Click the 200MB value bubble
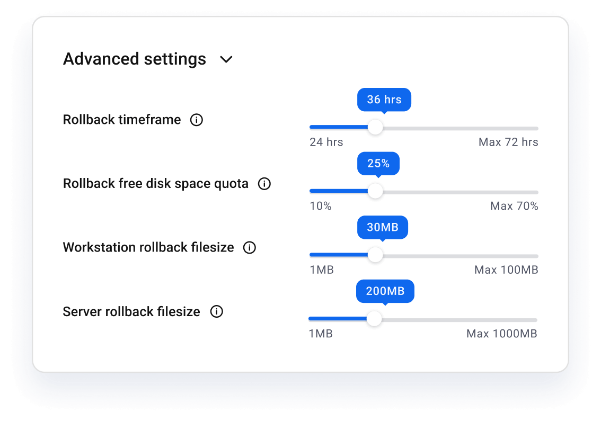This screenshot has width=601, height=421. (385, 291)
